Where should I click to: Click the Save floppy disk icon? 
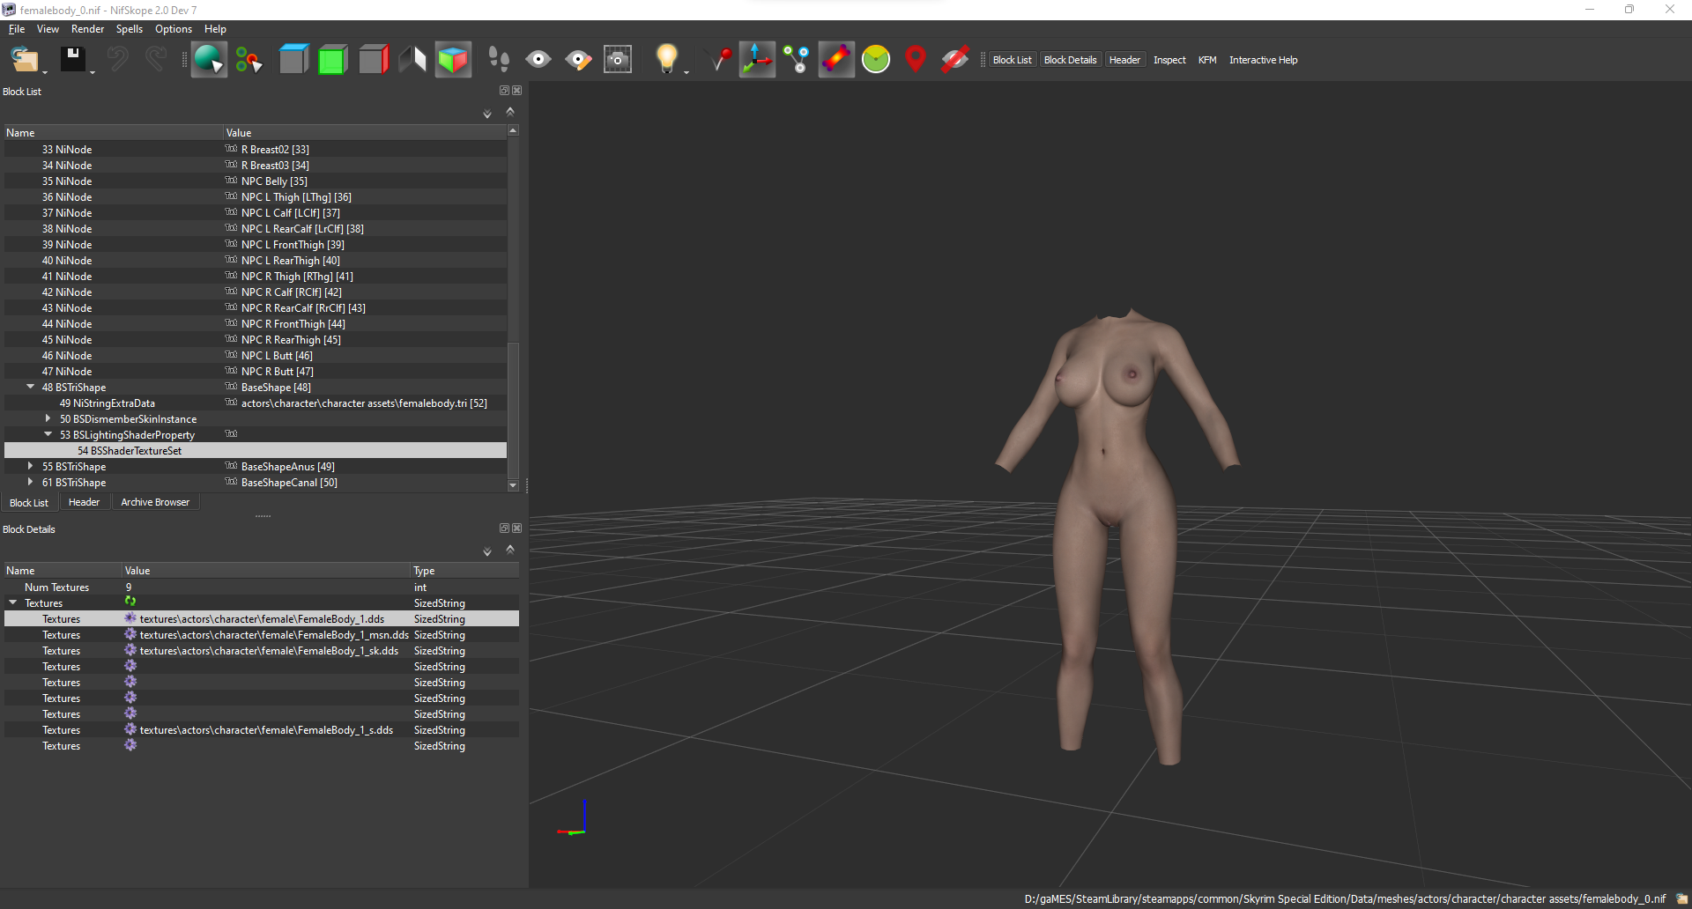73,59
